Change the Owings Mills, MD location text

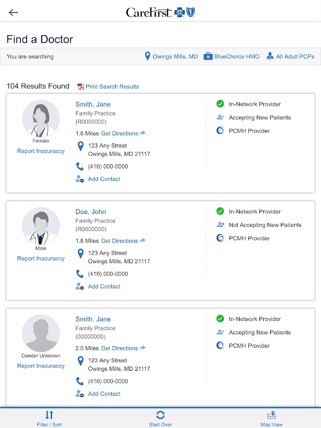point(175,57)
